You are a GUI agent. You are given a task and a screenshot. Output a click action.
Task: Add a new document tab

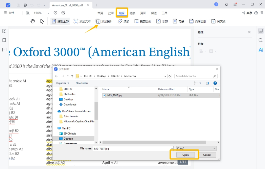(x=96, y=5)
